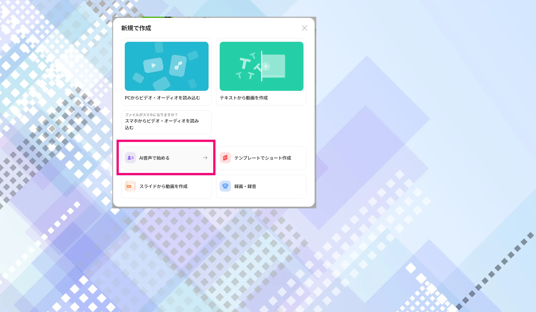Close the 新規で作成 dialog
Viewport: 536px width, 312px height.
[x=304, y=28]
